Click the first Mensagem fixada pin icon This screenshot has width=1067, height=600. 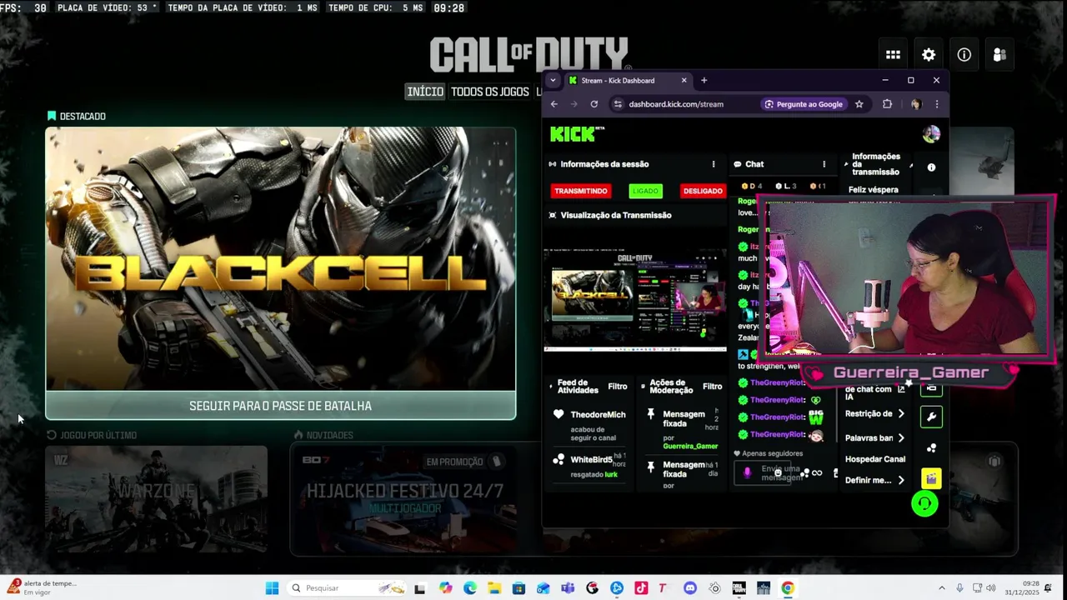(x=651, y=413)
